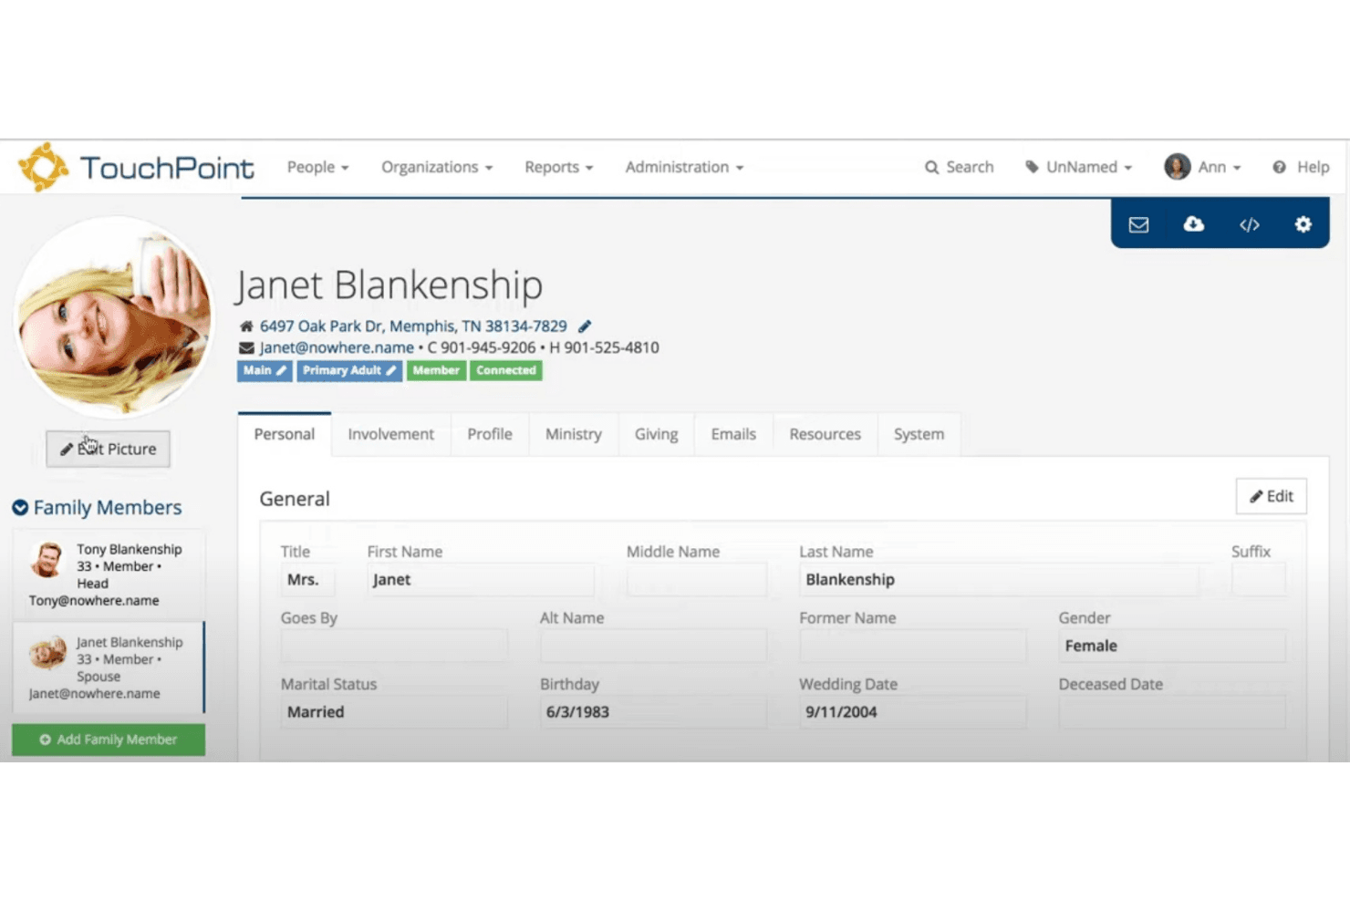This screenshot has width=1350, height=900.
Task: Switch to the Resources tab
Action: (x=826, y=435)
